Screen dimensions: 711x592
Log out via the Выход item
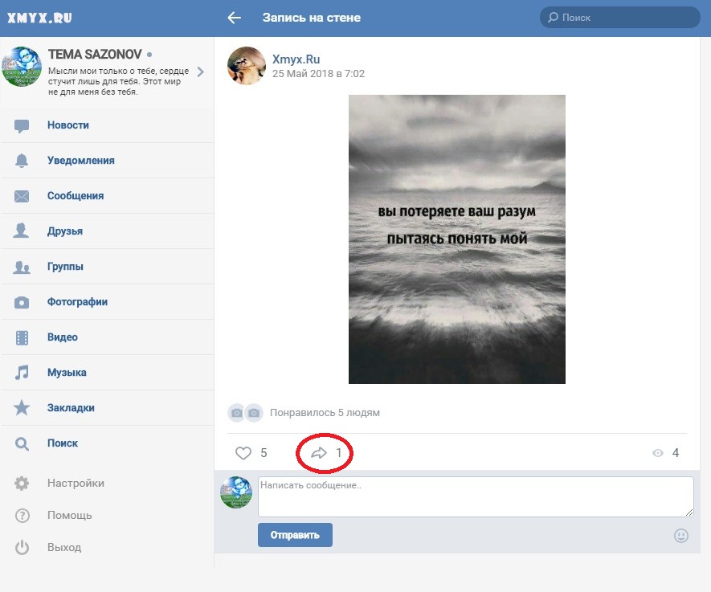click(64, 547)
